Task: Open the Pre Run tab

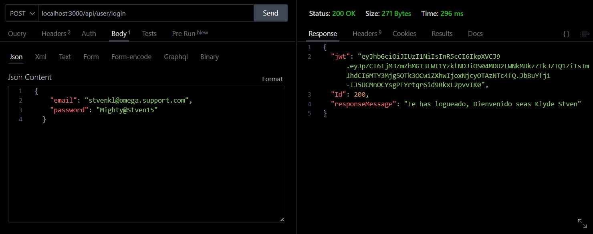Action: [x=190, y=34]
